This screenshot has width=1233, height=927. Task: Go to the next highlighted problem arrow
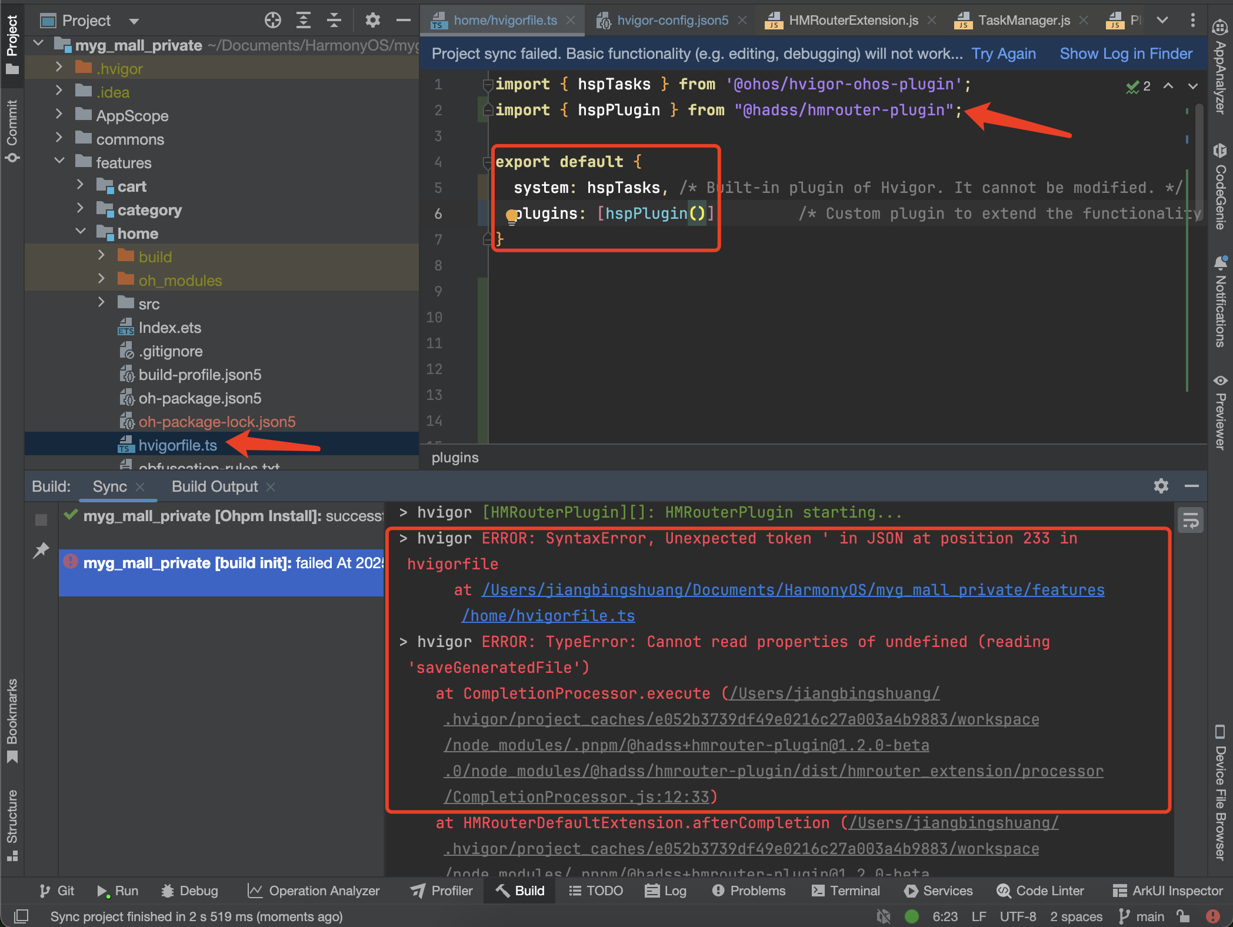click(1192, 86)
